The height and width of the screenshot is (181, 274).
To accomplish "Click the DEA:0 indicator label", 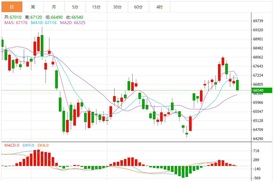I will (x=43, y=145).
